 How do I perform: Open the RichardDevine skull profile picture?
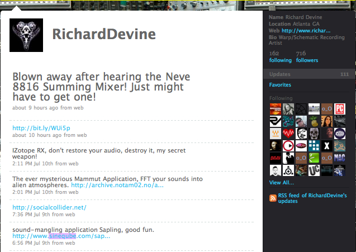[x=26, y=35]
